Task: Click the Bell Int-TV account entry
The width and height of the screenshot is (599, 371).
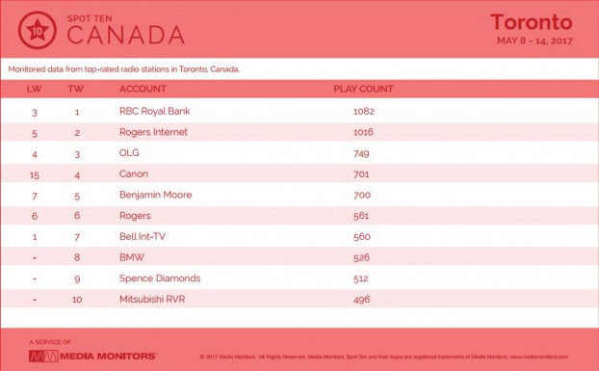Action: (x=143, y=236)
